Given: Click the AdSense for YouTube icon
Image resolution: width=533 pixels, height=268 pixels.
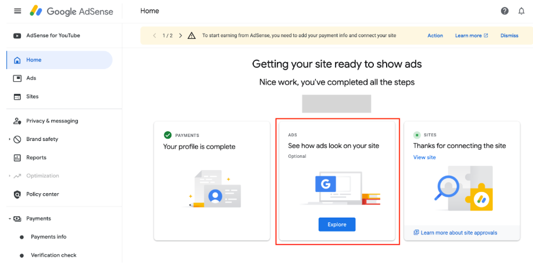Looking at the screenshot, I should coord(17,35).
